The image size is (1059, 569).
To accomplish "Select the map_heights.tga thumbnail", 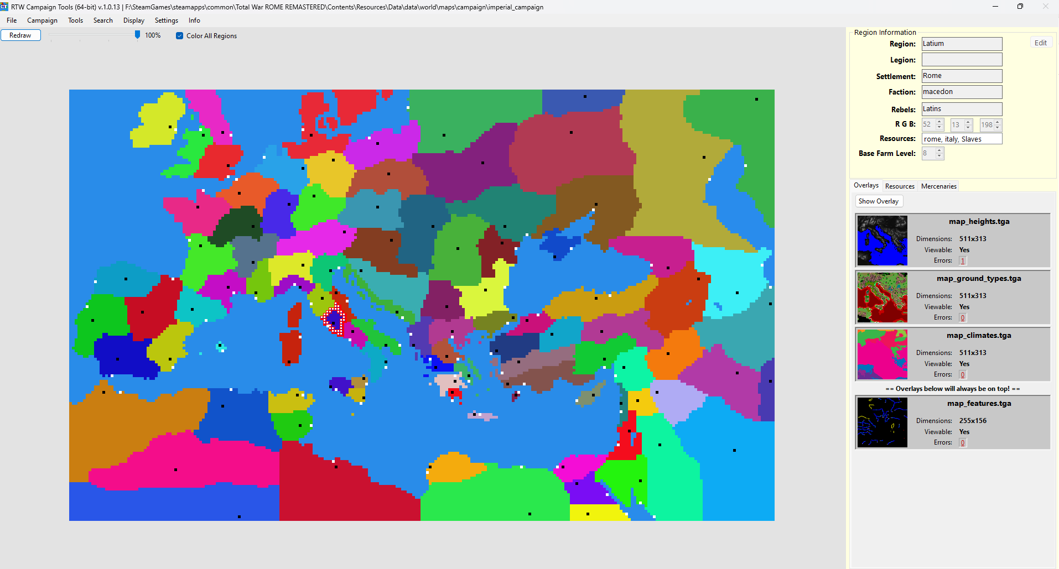I will pyautogui.click(x=882, y=241).
